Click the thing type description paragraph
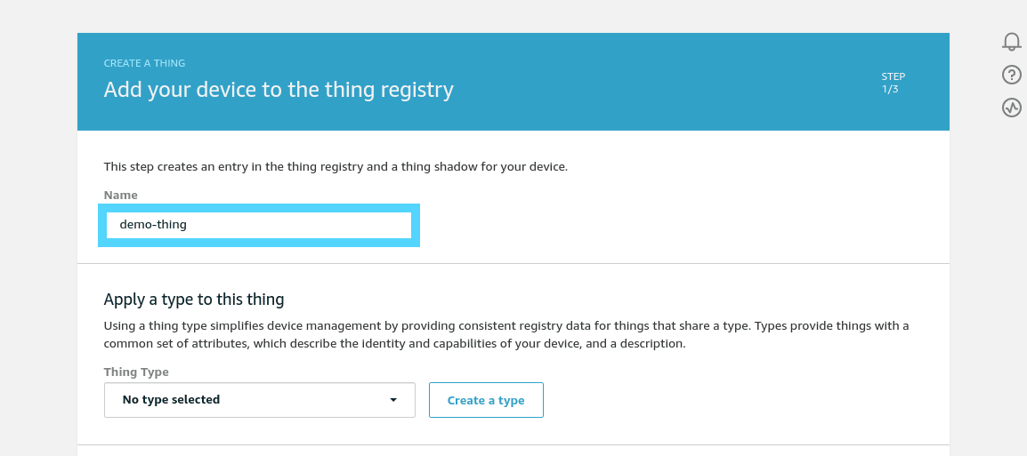This screenshot has height=456, width=1027. [505, 334]
